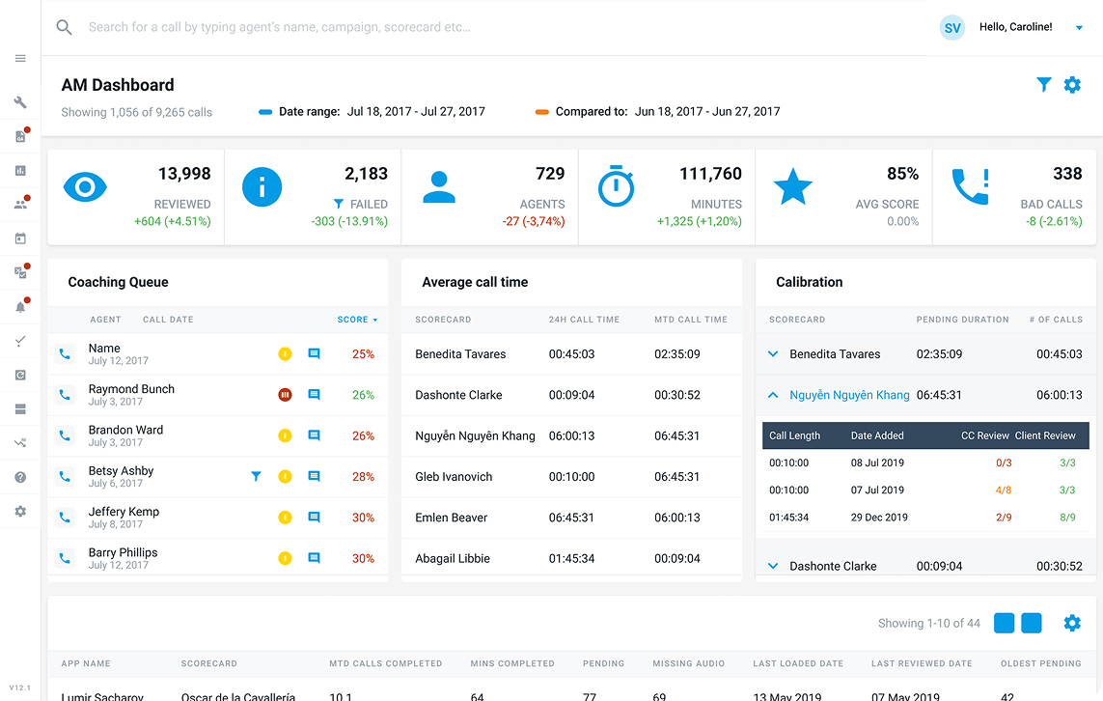
Task: Open the notifications bell in sidebar
Action: click(x=20, y=307)
